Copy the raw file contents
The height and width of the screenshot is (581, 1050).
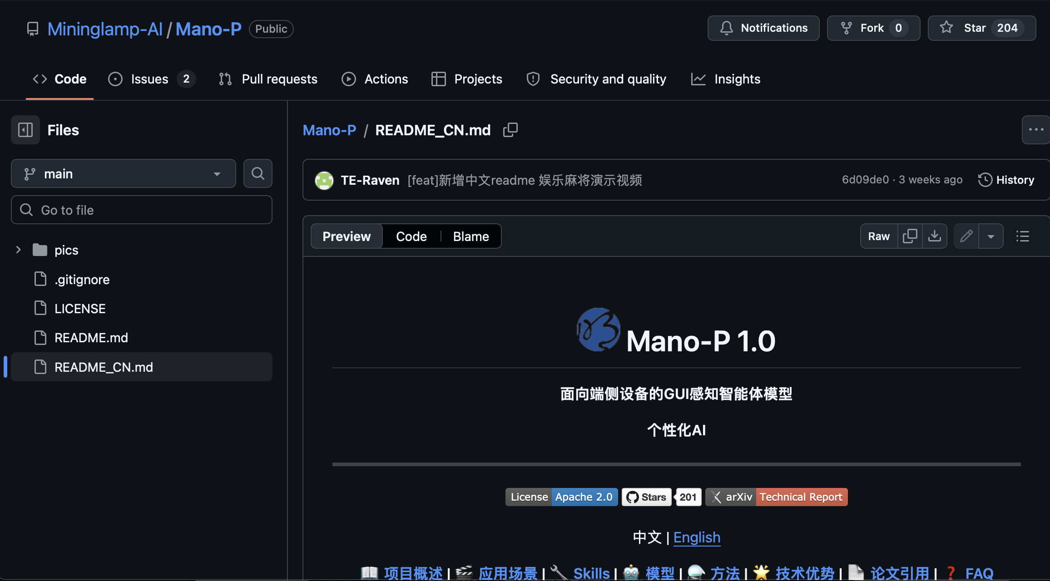tap(910, 236)
